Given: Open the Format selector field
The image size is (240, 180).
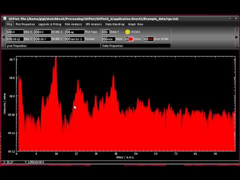Looking at the screenshot, I should [x=77, y=39].
